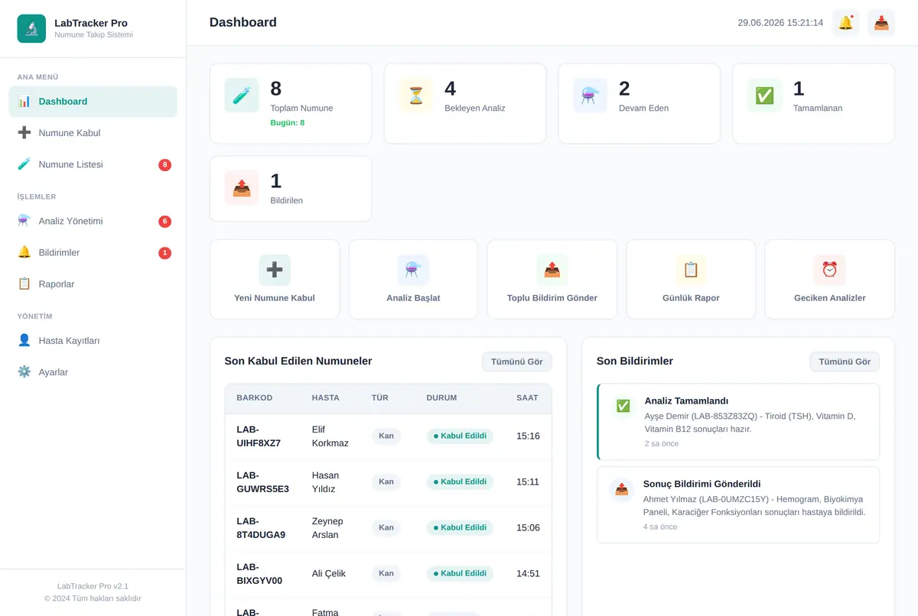Click the inbox tray icon in the header
The height and width of the screenshot is (616, 918).
[881, 23]
